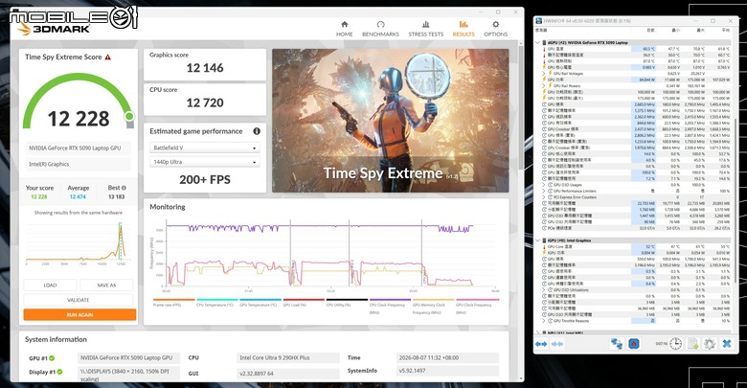Screen dimensions: 747x388
Task: Expand GPU Throttle Reasons in HWiNFO
Action: (544, 321)
